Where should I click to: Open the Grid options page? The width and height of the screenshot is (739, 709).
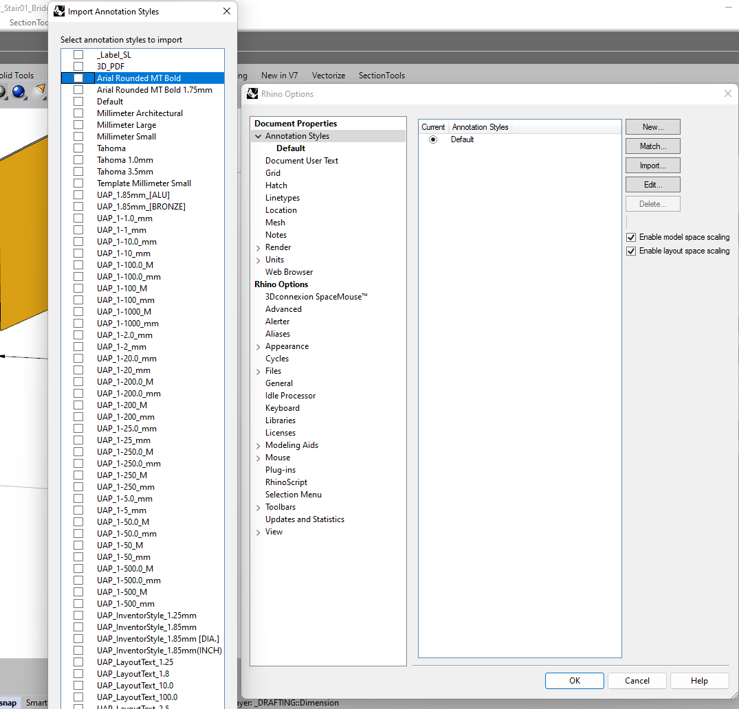click(x=273, y=173)
